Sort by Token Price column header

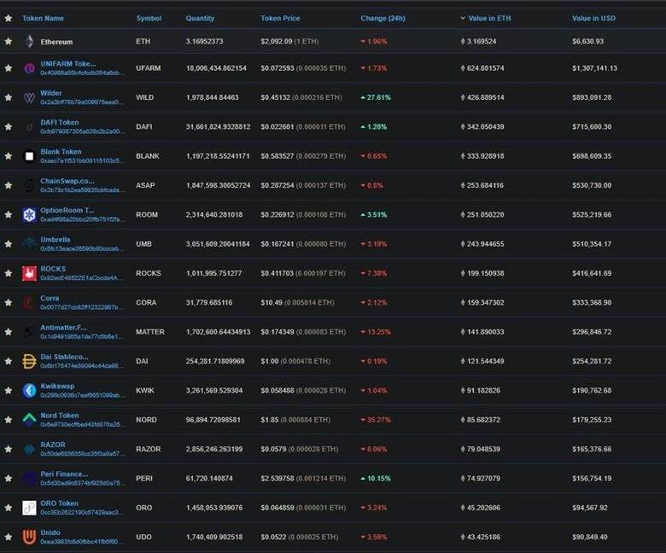[280, 18]
